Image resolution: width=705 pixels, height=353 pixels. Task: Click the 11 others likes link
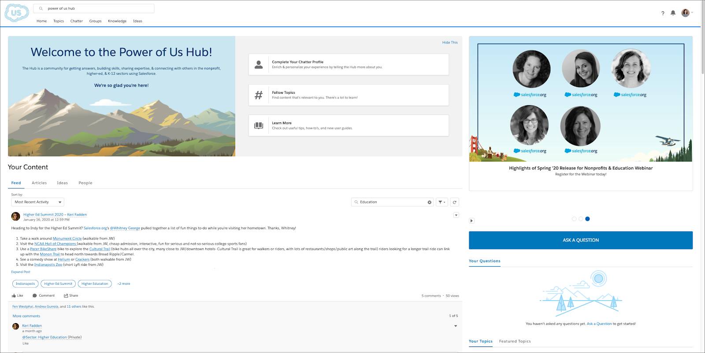[74, 307]
